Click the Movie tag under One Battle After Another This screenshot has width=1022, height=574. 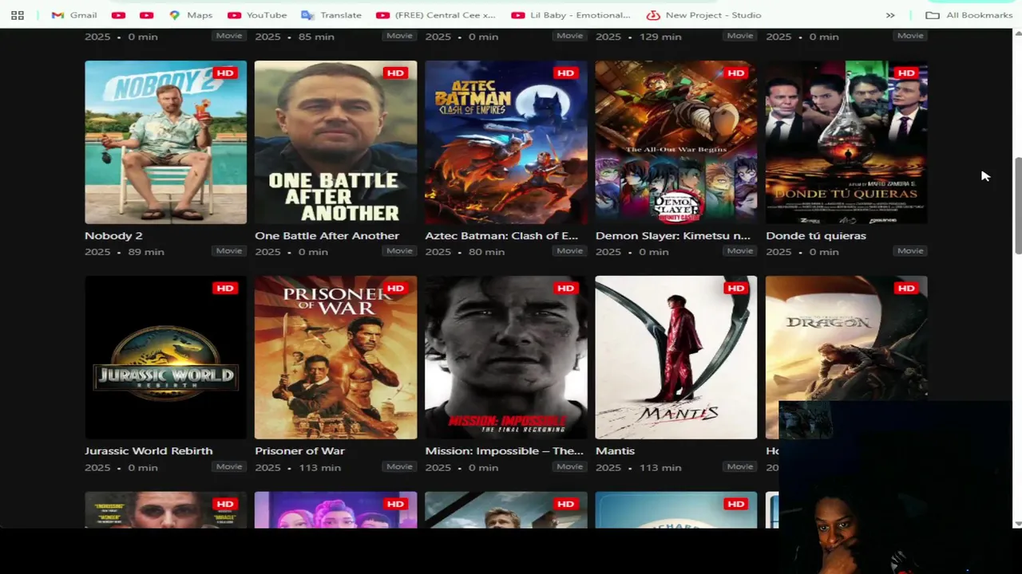399,251
